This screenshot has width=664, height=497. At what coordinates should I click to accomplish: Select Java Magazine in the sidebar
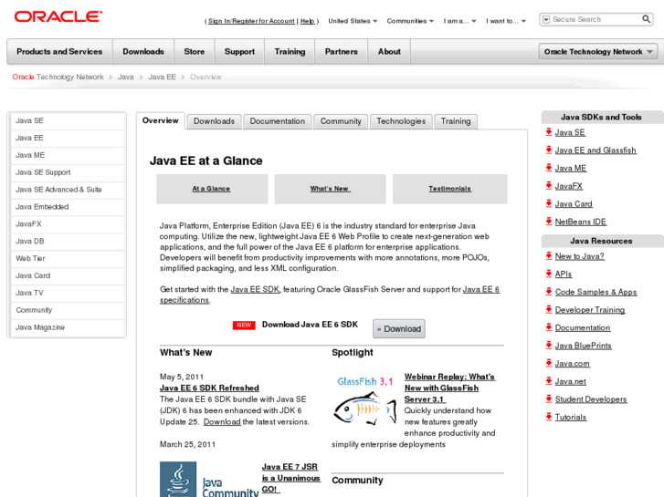point(68,327)
